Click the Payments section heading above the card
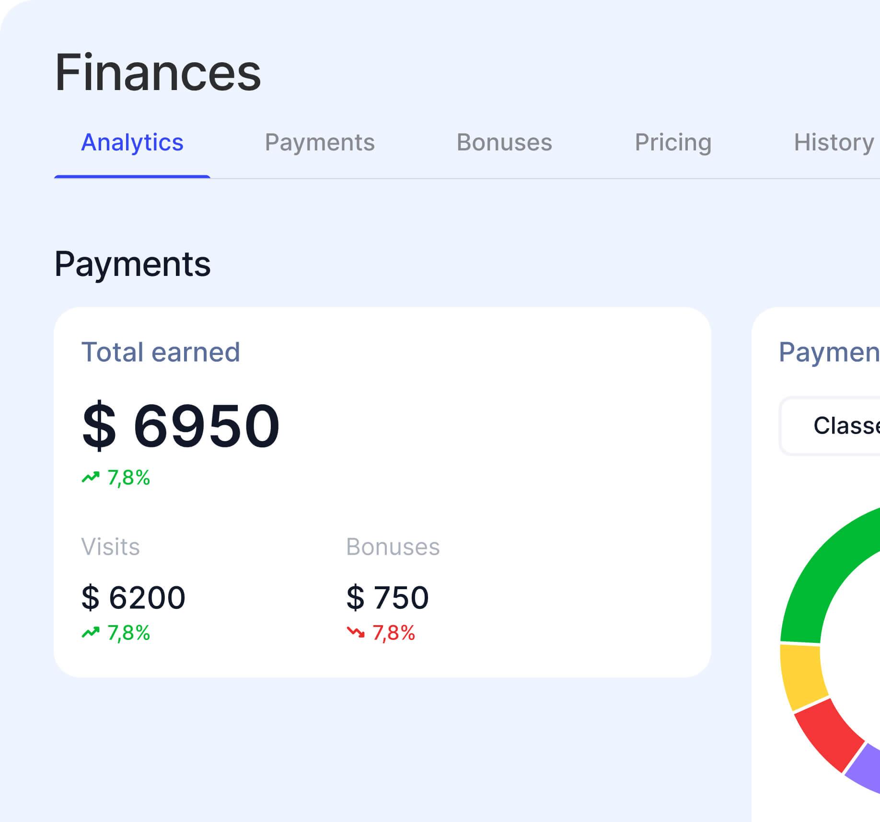880x822 pixels. pos(132,264)
